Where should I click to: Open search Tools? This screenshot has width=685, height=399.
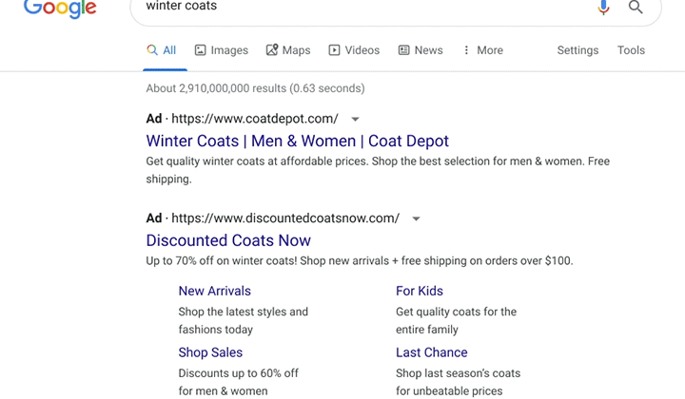(631, 50)
